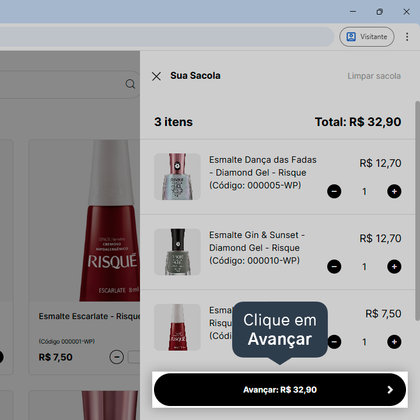This screenshot has height=420, width=420.
Task: Click minus on Esmalte Escarlate product card
Action: point(117,357)
